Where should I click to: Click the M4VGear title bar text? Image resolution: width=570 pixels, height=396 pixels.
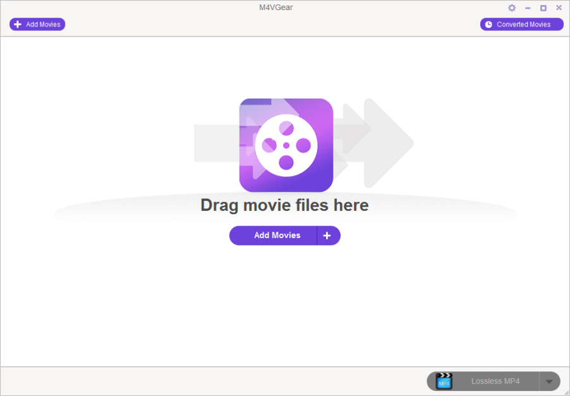(284, 8)
